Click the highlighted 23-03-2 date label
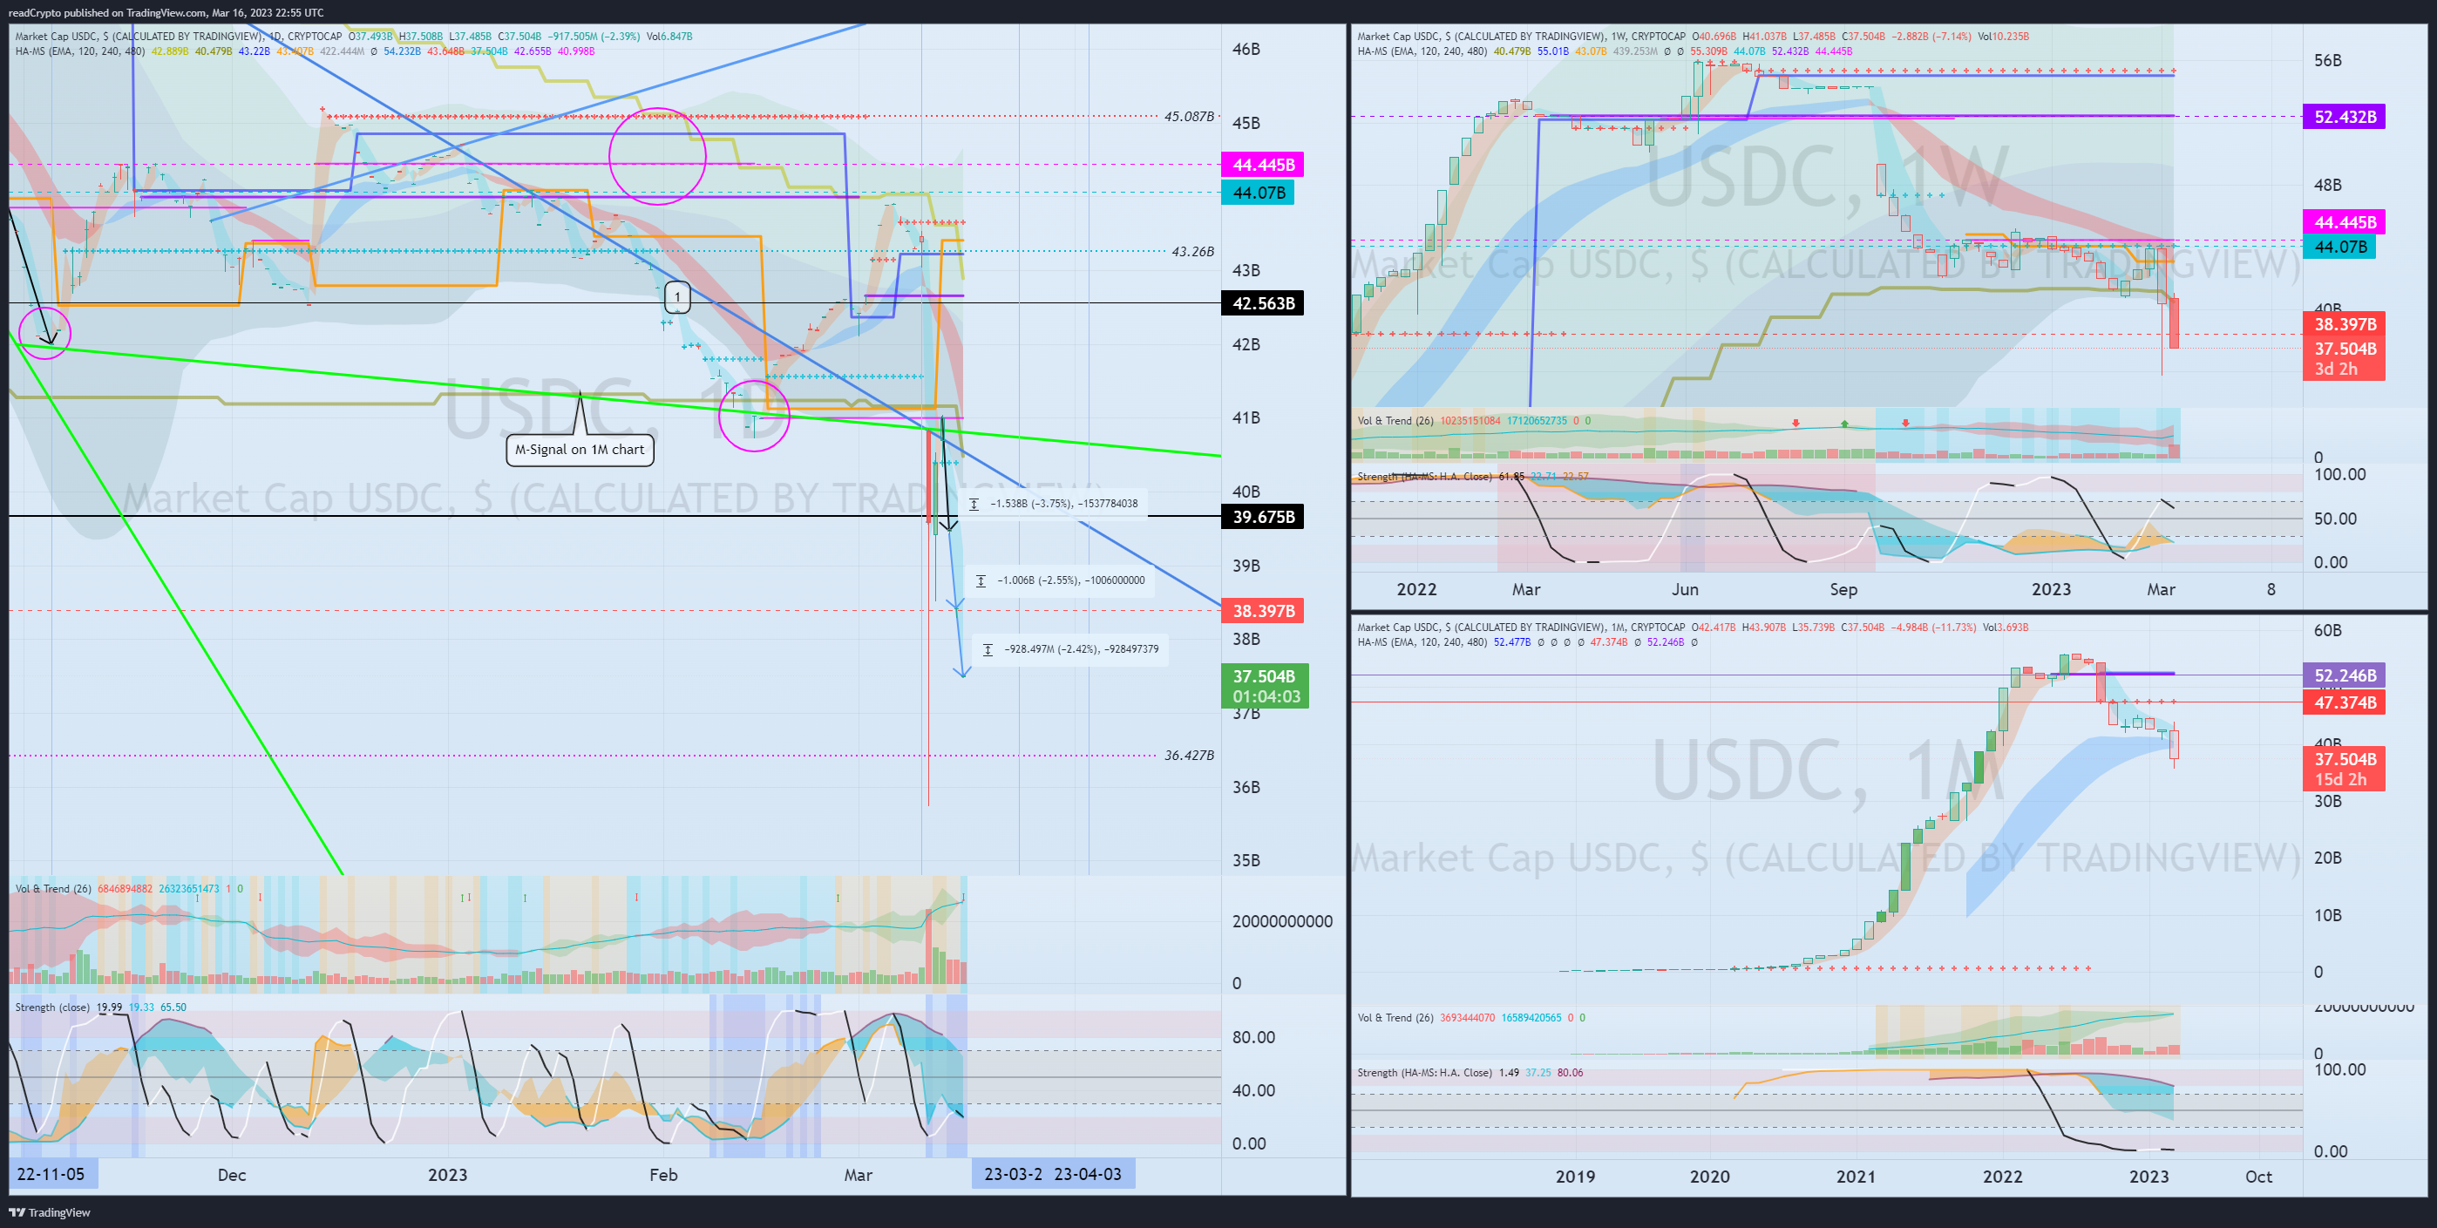This screenshot has width=2437, height=1228. [1011, 1174]
